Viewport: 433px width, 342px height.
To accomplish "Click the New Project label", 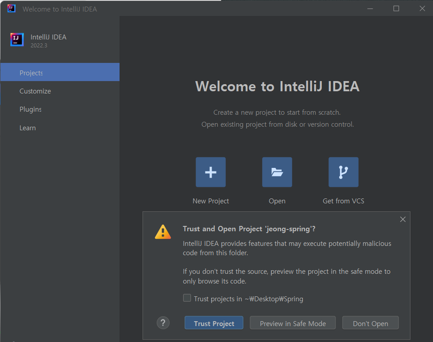I will [211, 201].
